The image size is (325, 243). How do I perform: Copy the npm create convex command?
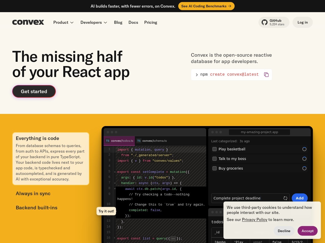[266, 75]
